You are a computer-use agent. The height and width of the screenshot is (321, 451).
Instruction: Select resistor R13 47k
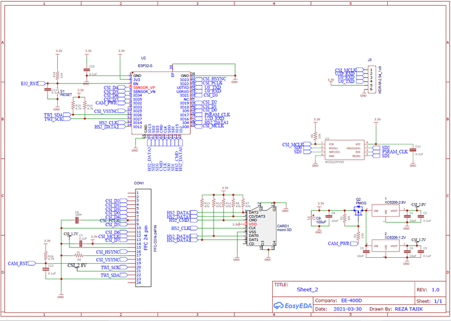click(x=202, y=203)
